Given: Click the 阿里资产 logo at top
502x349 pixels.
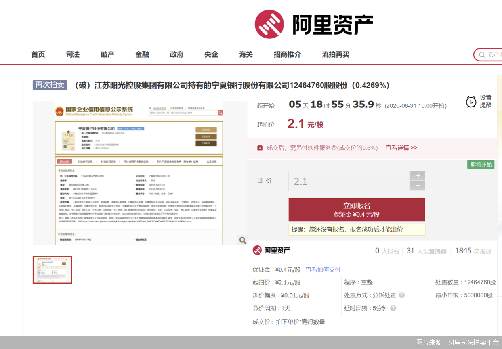Looking at the screenshot, I should [314, 24].
